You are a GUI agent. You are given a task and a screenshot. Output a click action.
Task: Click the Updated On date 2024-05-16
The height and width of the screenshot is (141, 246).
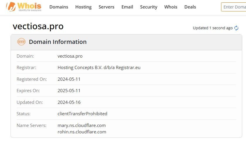click(69, 102)
